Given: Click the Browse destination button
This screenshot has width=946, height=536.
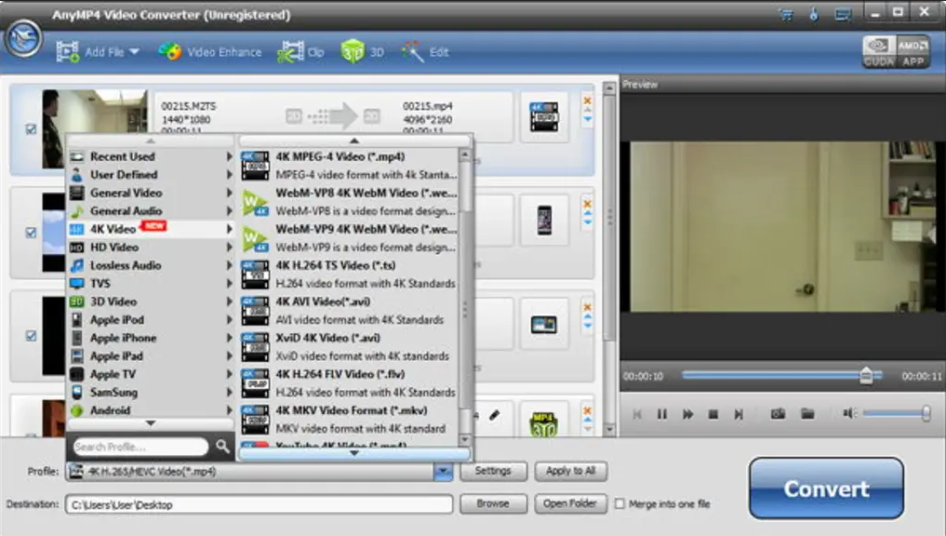Looking at the screenshot, I should point(493,503).
